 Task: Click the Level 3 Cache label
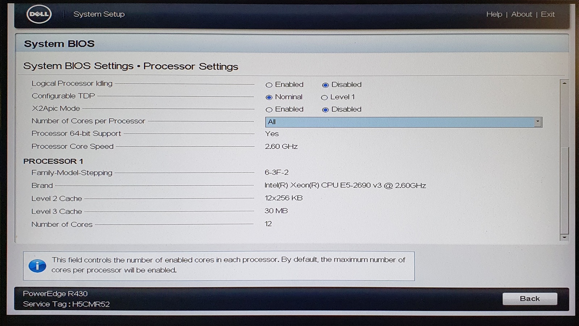(x=57, y=212)
